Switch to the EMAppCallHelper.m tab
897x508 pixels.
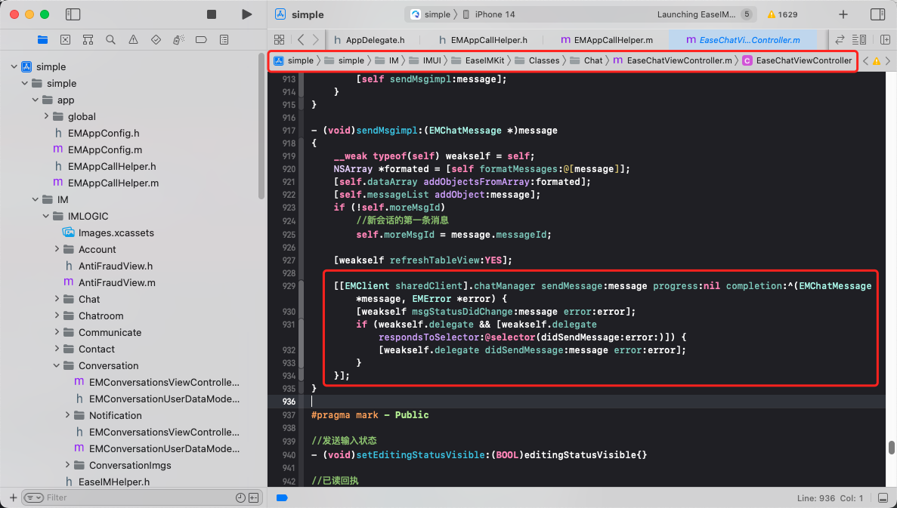(612, 39)
